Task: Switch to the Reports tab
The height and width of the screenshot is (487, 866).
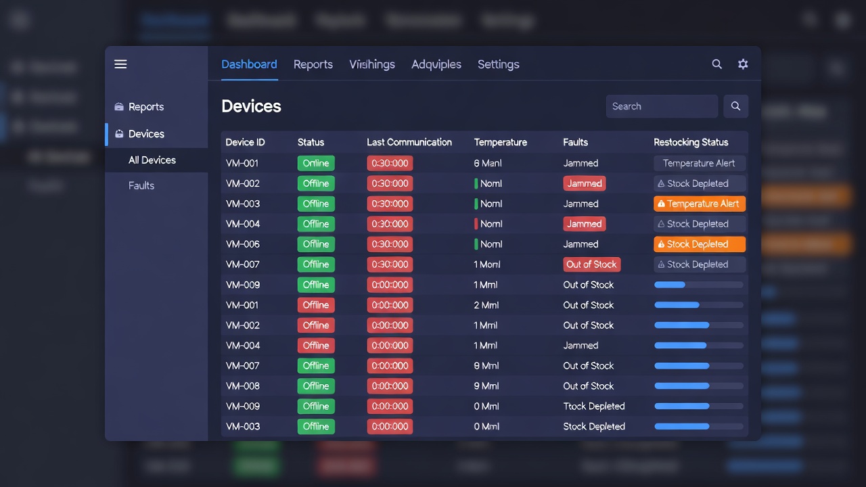Action: (x=313, y=64)
